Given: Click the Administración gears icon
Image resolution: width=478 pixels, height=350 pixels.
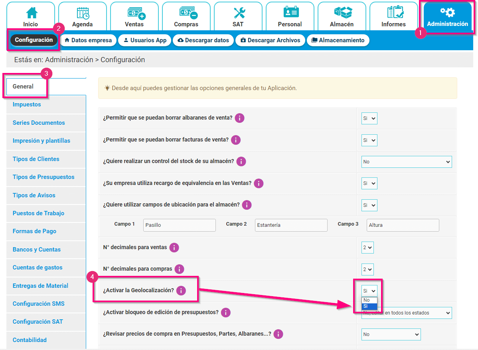Looking at the screenshot, I should [x=447, y=12].
